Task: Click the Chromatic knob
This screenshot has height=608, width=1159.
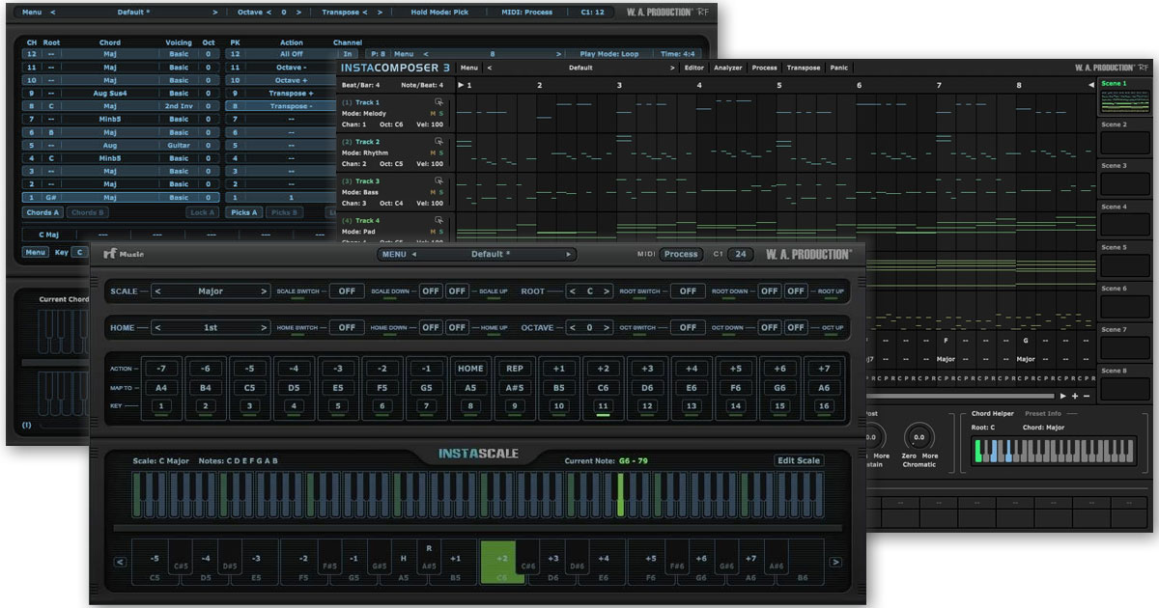Action: click(919, 437)
